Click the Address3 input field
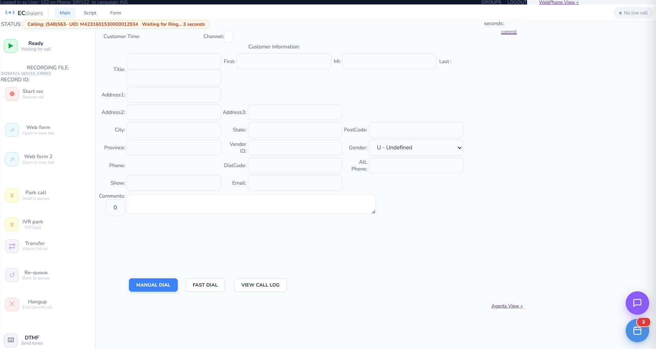The image size is (656, 349). [x=295, y=112]
